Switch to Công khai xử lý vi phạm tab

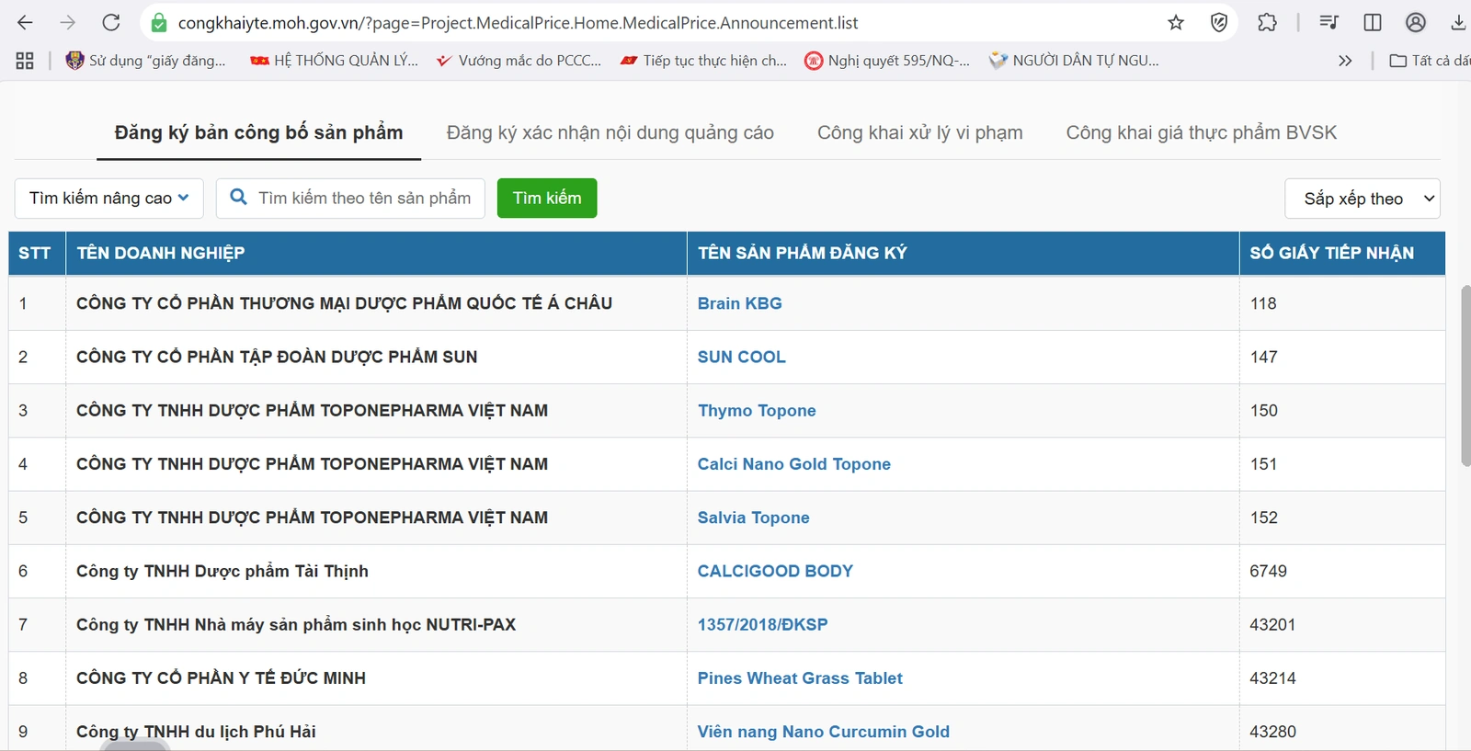coord(919,132)
